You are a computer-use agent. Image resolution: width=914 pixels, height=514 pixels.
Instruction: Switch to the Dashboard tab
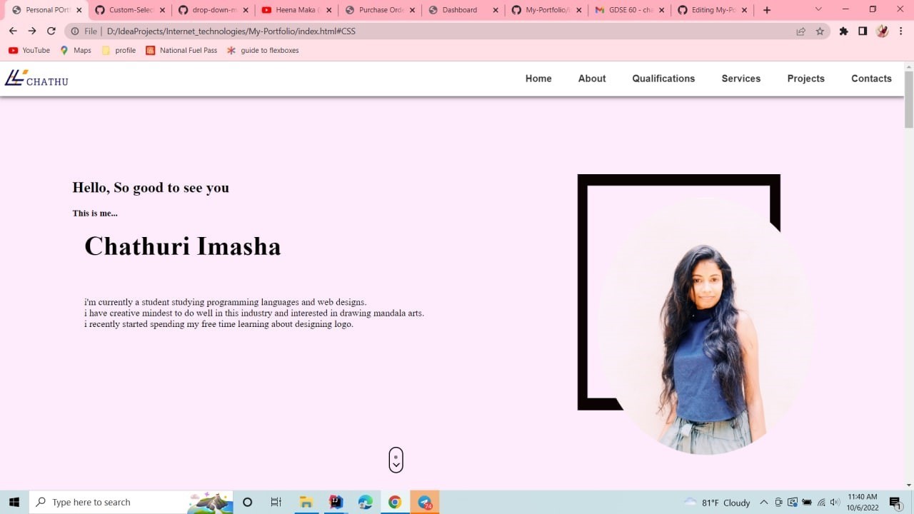[463, 10]
